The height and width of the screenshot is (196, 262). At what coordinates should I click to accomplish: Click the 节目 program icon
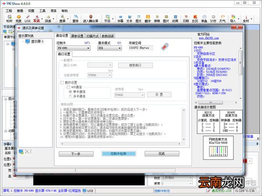click(107, 19)
